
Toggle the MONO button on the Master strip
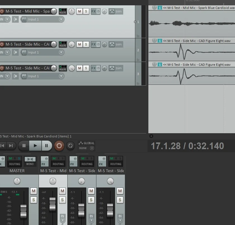(x=30, y=161)
